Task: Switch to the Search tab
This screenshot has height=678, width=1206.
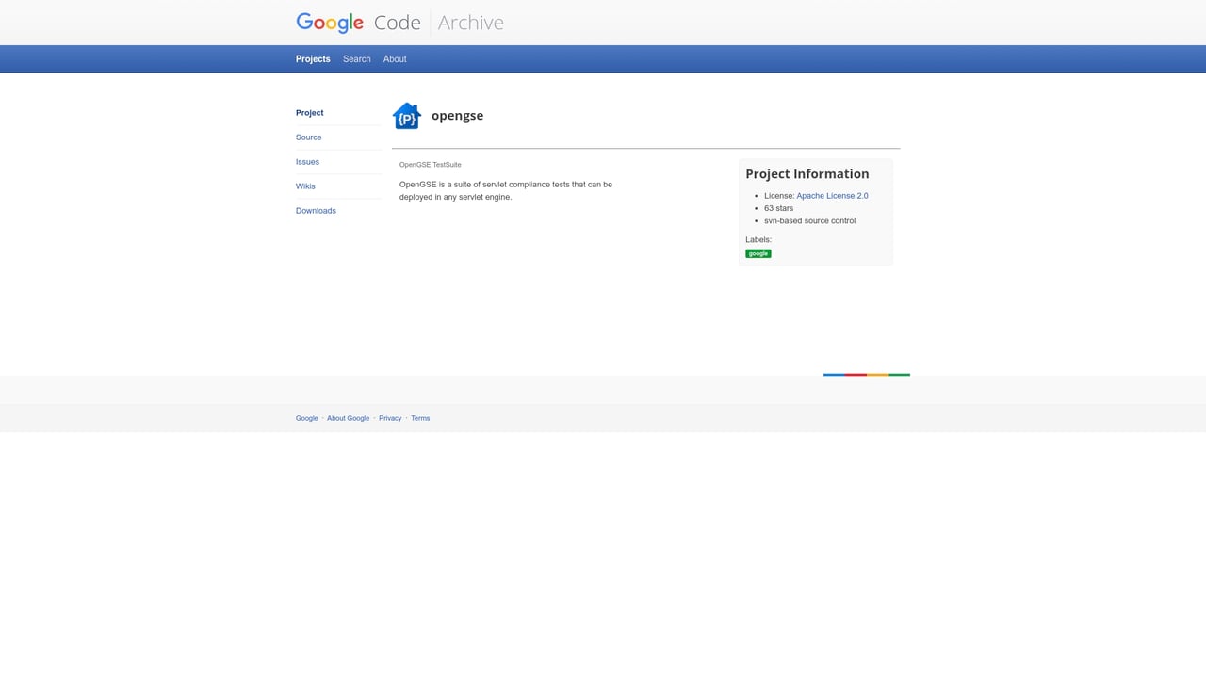Action: pyautogui.click(x=356, y=58)
